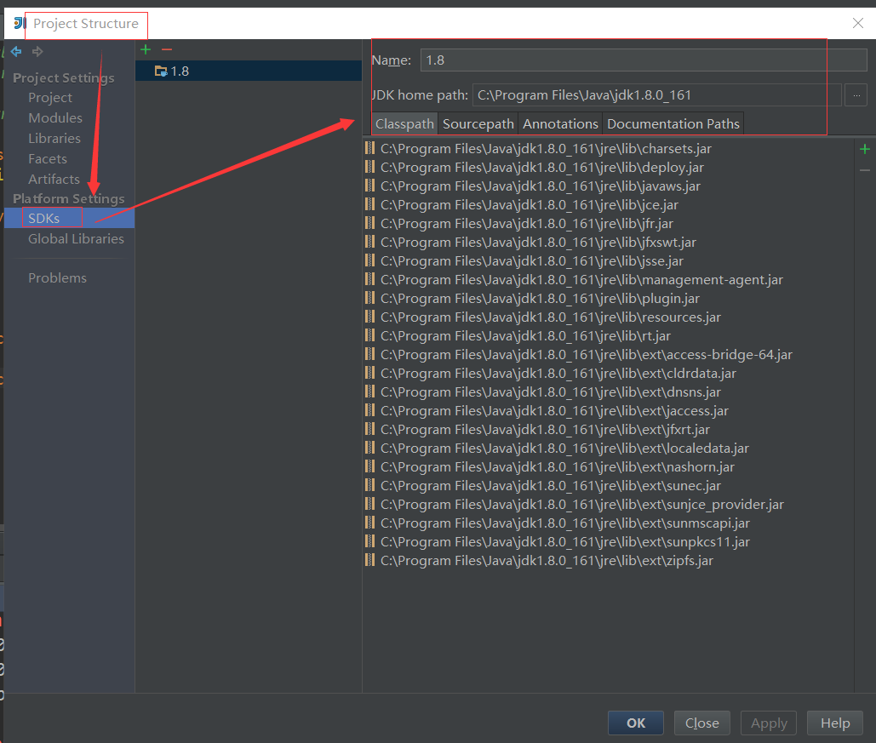Open Global Libraries settings
Viewport: 876px width, 743px height.
[x=76, y=239]
